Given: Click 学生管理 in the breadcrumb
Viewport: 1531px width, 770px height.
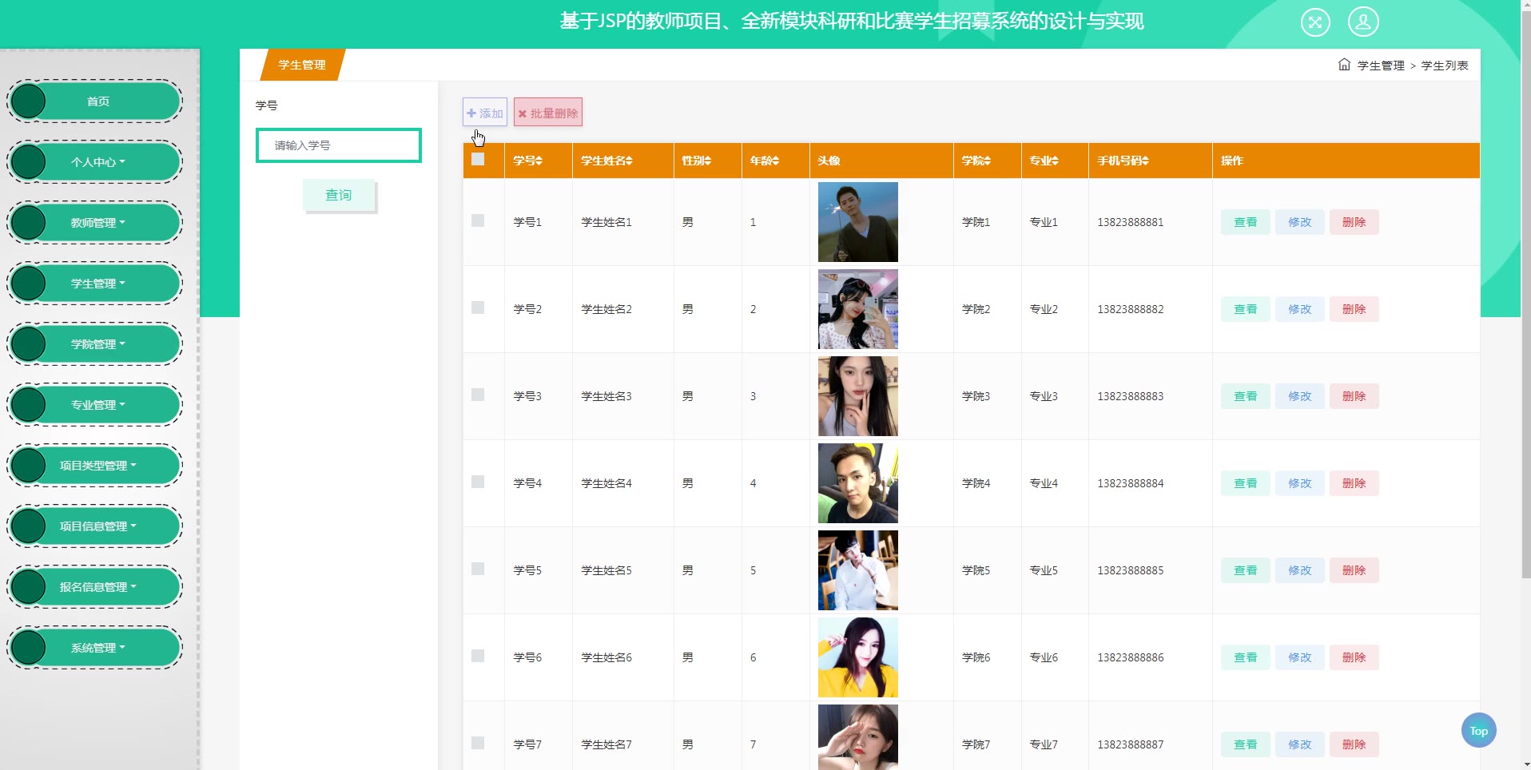Looking at the screenshot, I should click(x=1381, y=65).
